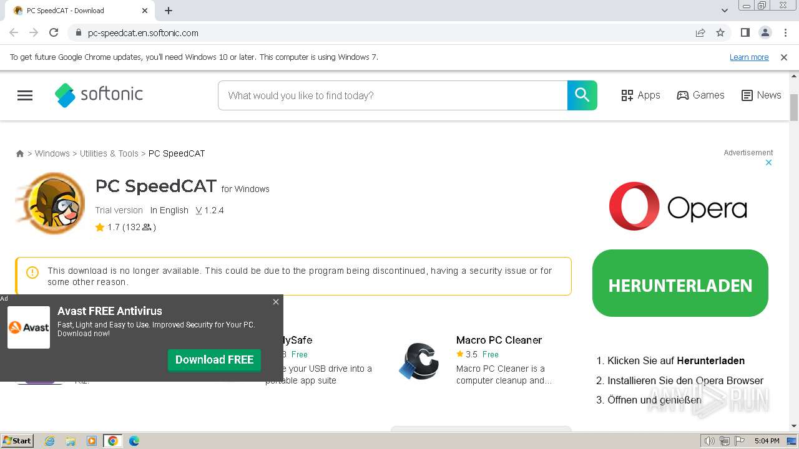799x449 pixels.
Task: Open the Games section
Action: (x=700, y=95)
